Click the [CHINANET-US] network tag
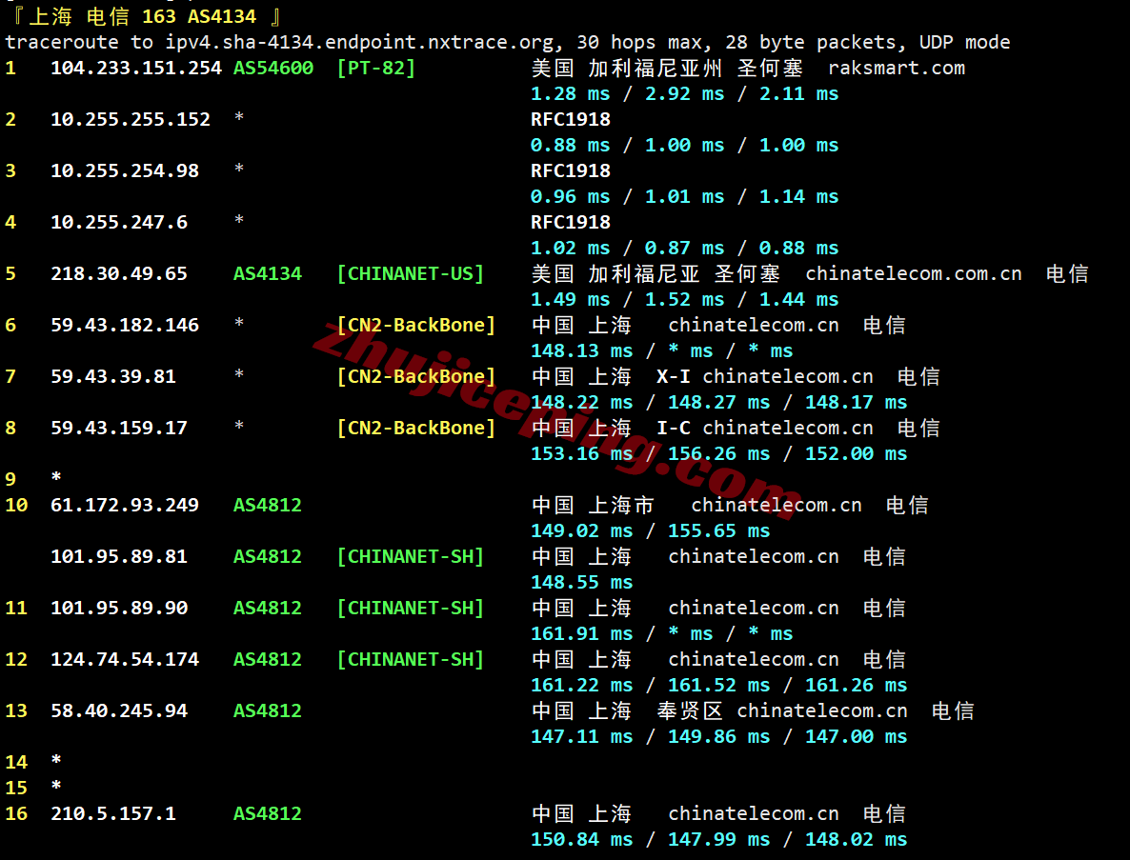This screenshot has height=860, width=1130. (410, 273)
